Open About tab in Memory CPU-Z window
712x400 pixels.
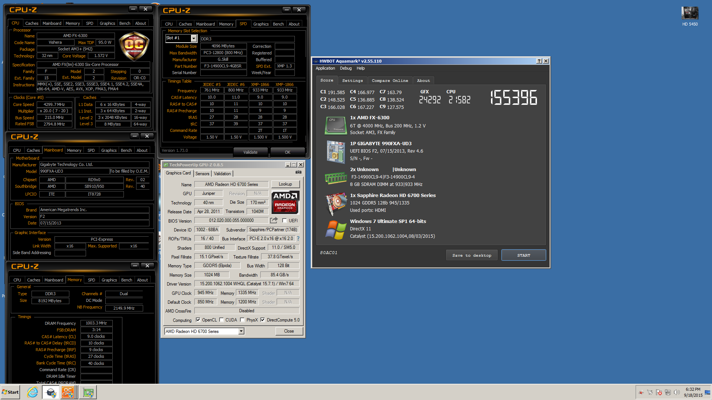point(142,280)
